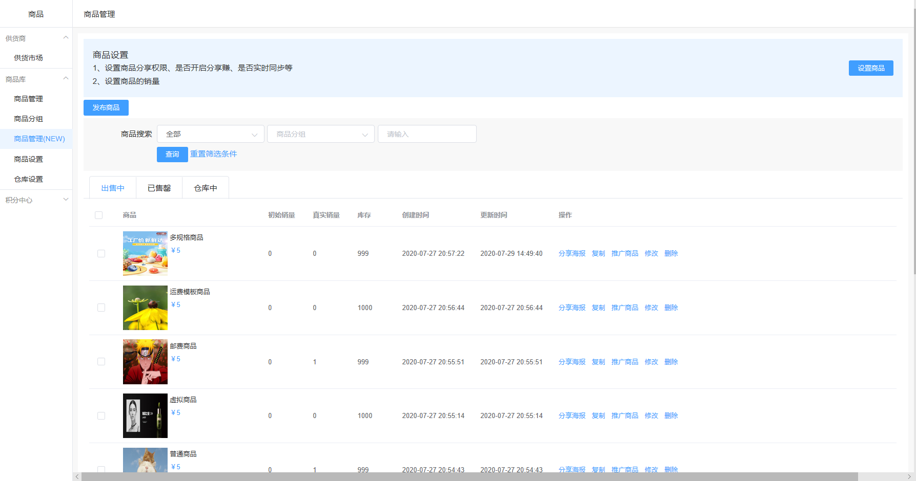Image resolution: width=916 pixels, height=481 pixels.
Task: Click 删除 for 虚拟商品
Action: coord(671,416)
